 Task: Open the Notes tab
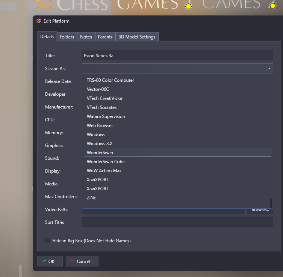coord(86,37)
